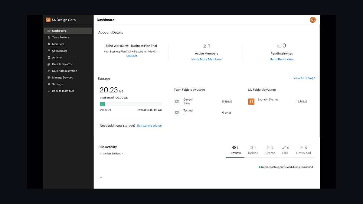Click the Upgrade link
Image resolution: width=363 pixels, height=204 pixels.
pyautogui.click(x=132, y=56)
